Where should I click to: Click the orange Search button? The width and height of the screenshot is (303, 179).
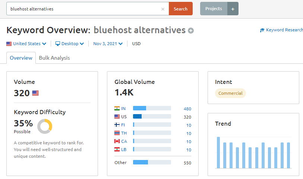[x=180, y=9]
